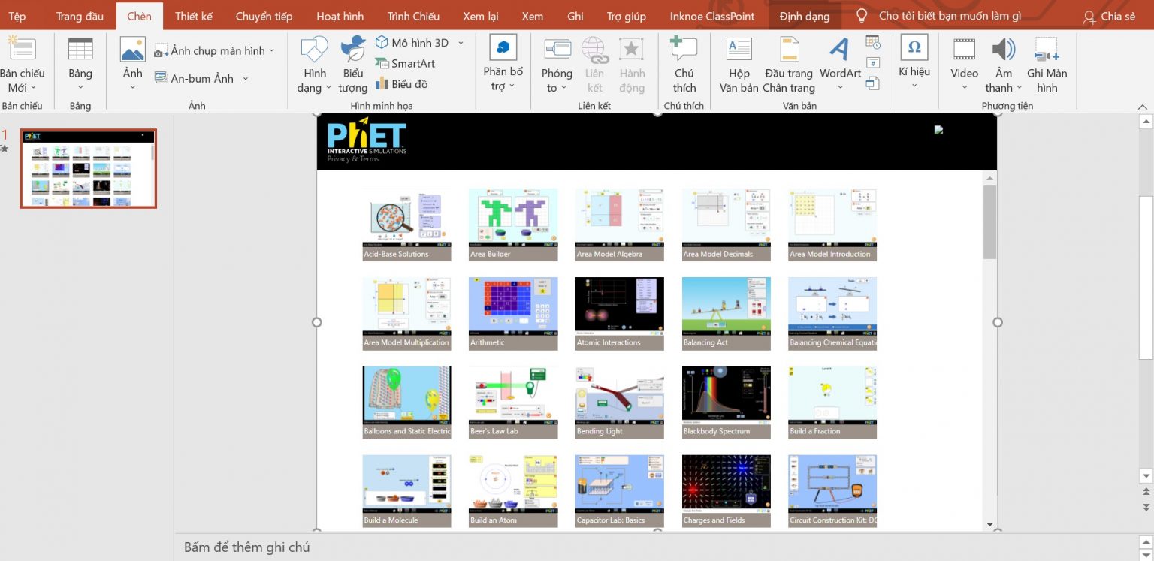Screen dimensions: 1154x561
Task: Select the slide 1 thumbnail
Action: (88, 168)
